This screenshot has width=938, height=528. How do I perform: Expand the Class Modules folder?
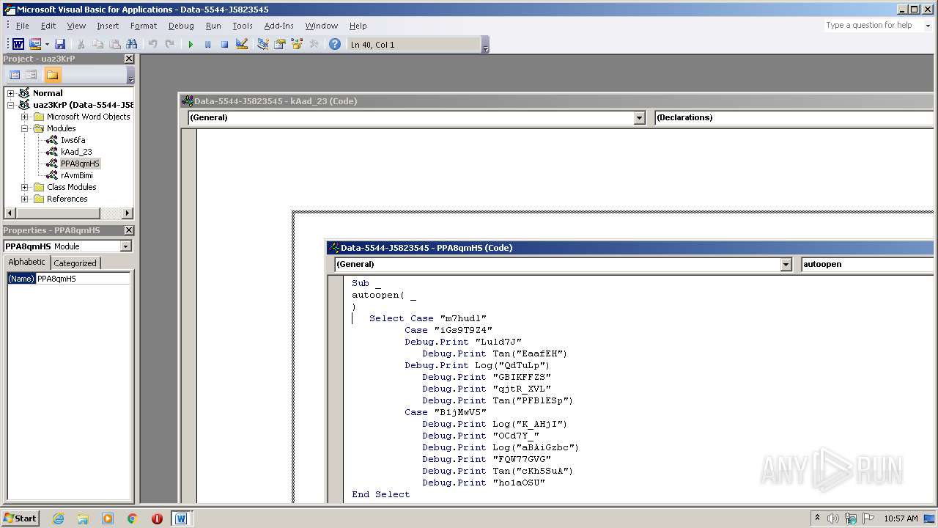[x=24, y=187]
